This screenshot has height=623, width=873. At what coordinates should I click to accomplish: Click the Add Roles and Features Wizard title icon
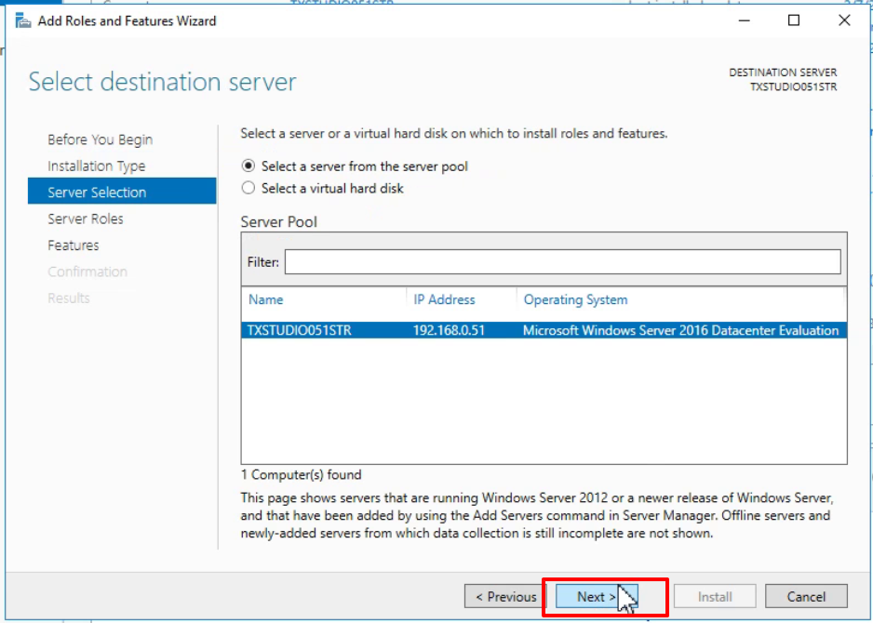pos(23,21)
